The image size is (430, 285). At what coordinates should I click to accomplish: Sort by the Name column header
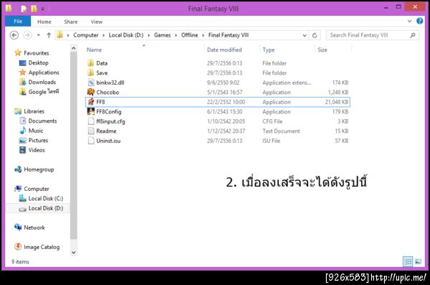coord(94,50)
